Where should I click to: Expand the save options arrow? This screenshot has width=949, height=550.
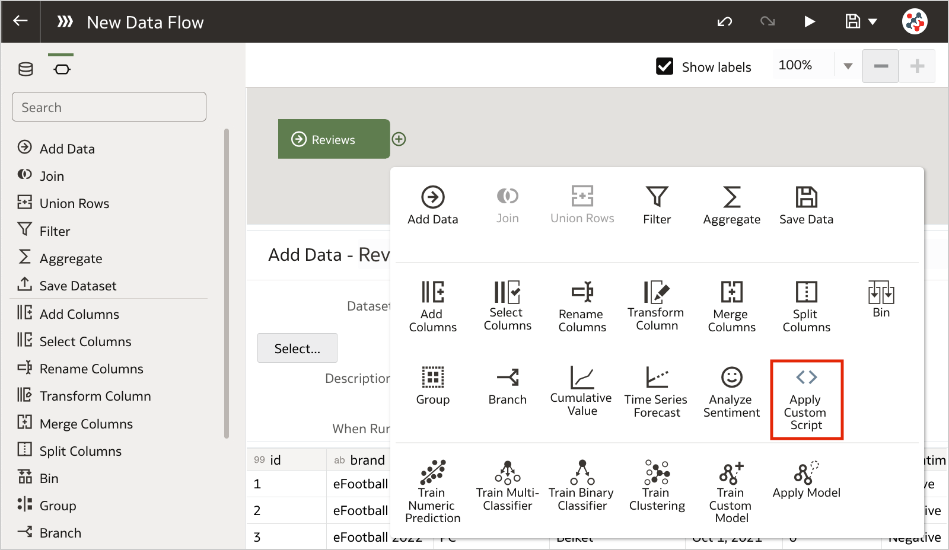(x=872, y=22)
